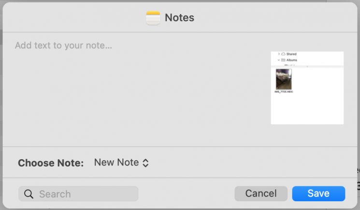Click the IMG_7725 bedroom photo thumbnail
The image size is (360, 210).
point(284,79)
